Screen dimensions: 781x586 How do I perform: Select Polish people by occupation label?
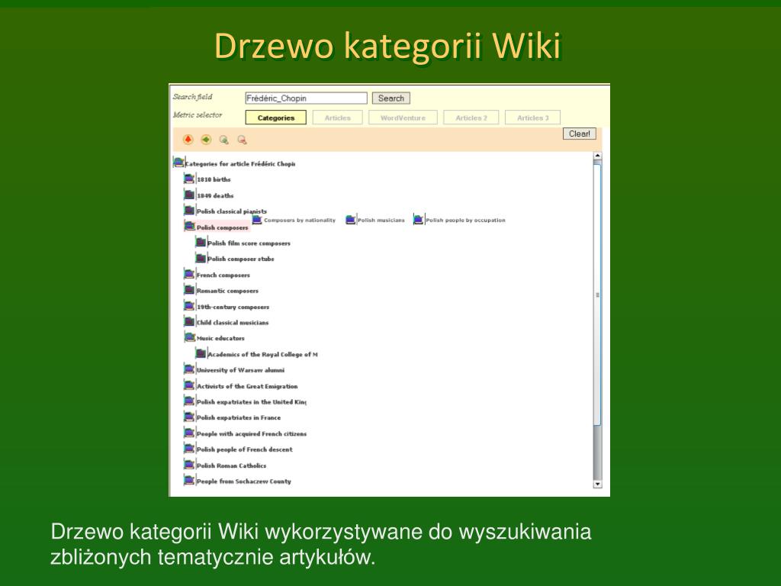(x=465, y=220)
